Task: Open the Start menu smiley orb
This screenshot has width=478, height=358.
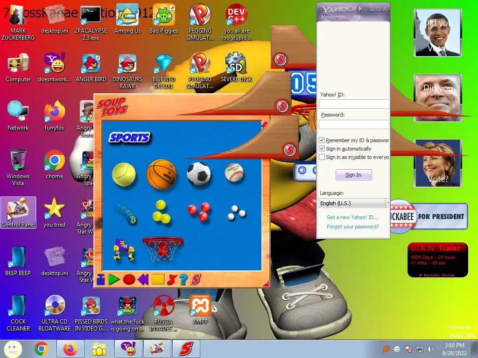Action: (x=13, y=349)
